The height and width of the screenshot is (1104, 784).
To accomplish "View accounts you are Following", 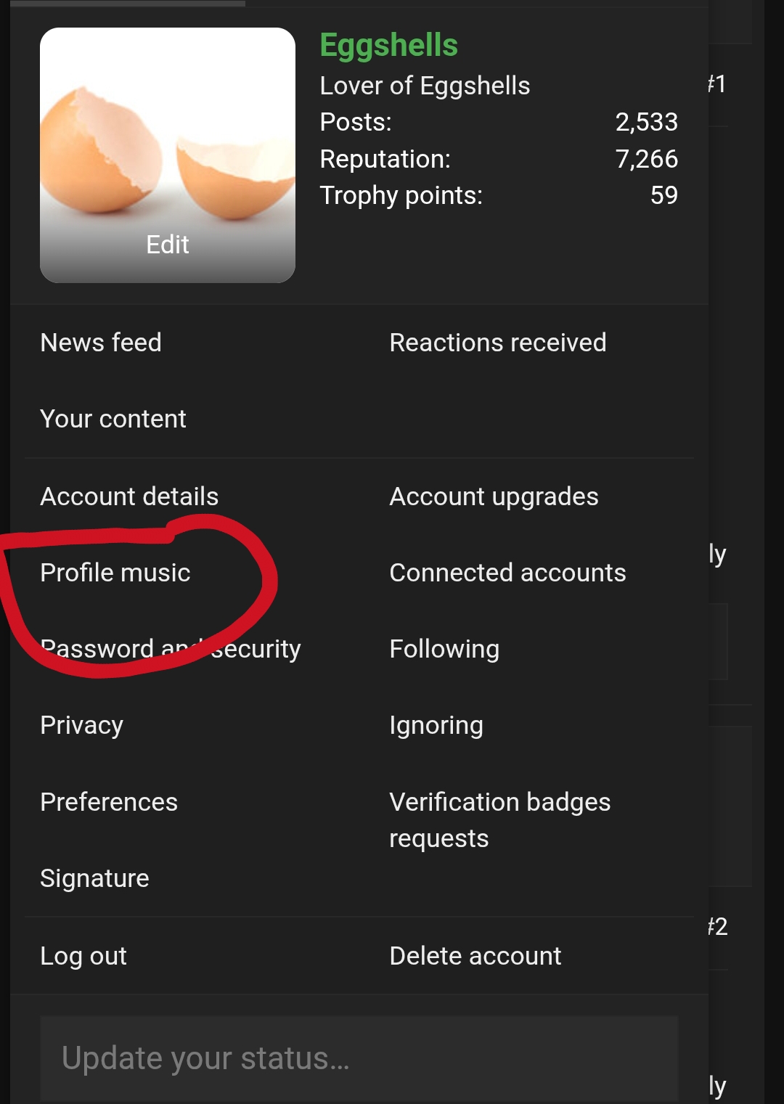I will coord(444,649).
